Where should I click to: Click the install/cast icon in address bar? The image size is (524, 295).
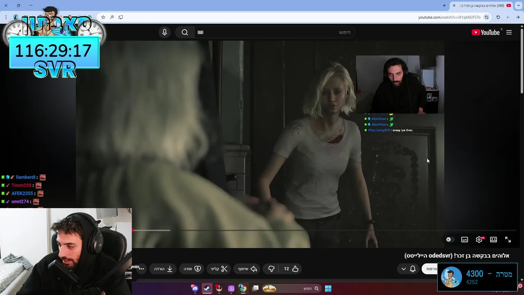pos(121,17)
